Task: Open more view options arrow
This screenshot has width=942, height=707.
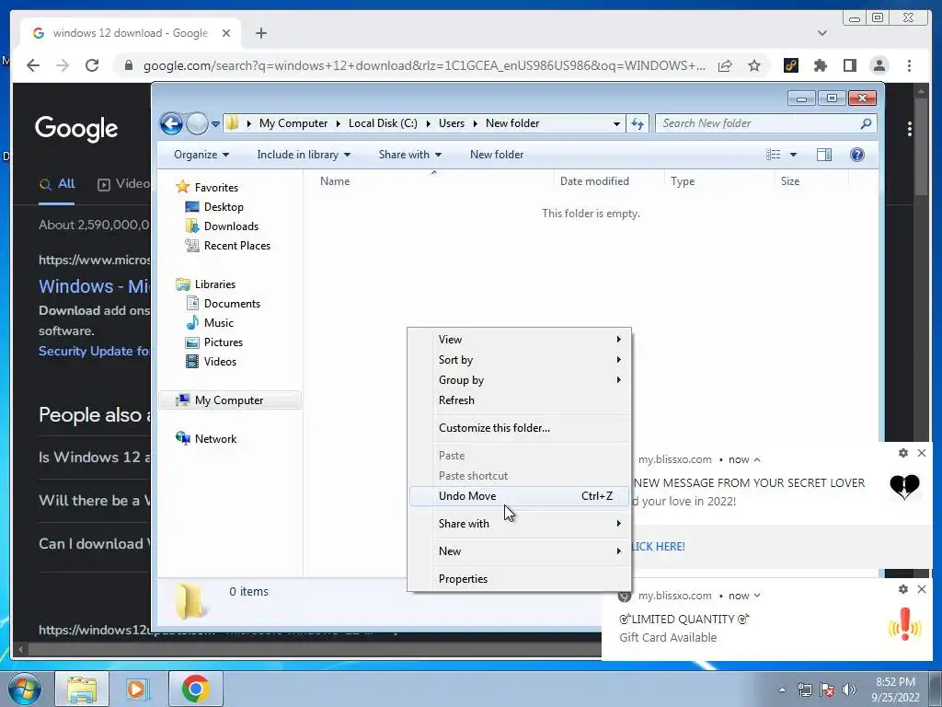Action: [x=793, y=155]
